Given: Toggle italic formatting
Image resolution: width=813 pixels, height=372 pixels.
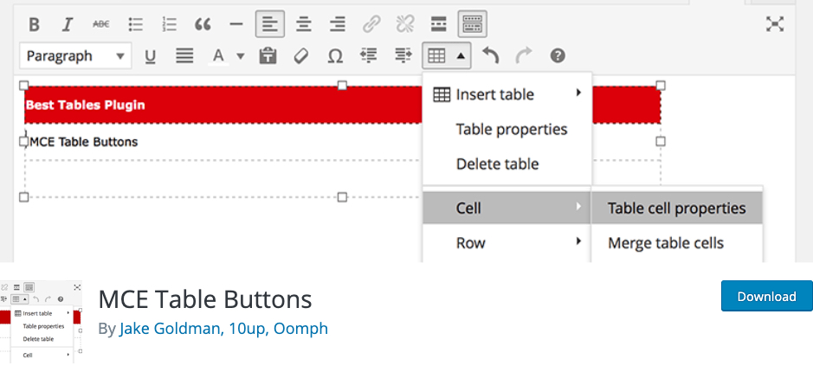Looking at the screenshot, I should click(x=68, y=24).
